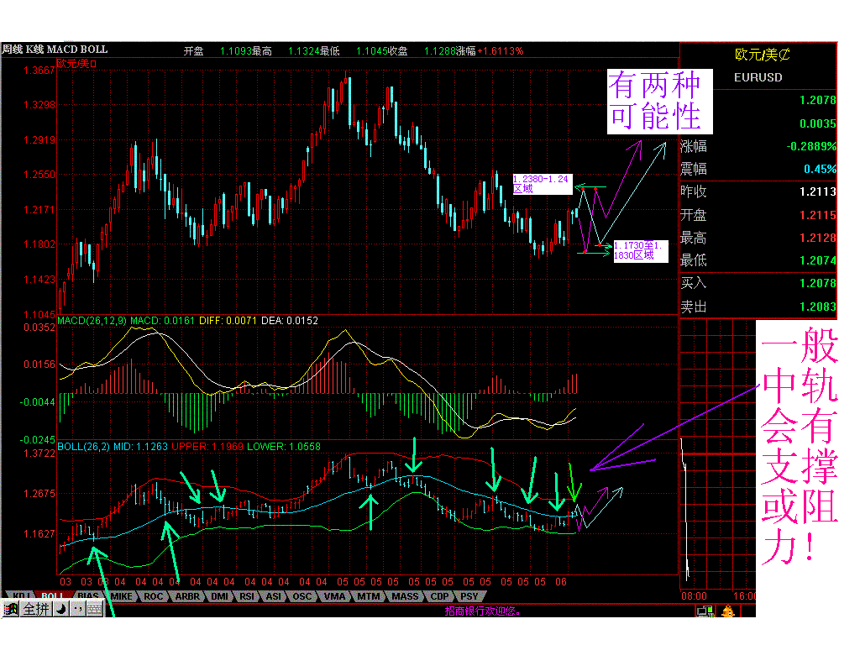The width and height of the screenshot is (860, 645).
Task: Open the MIKE indicator tab
Action: coord(122,596)
